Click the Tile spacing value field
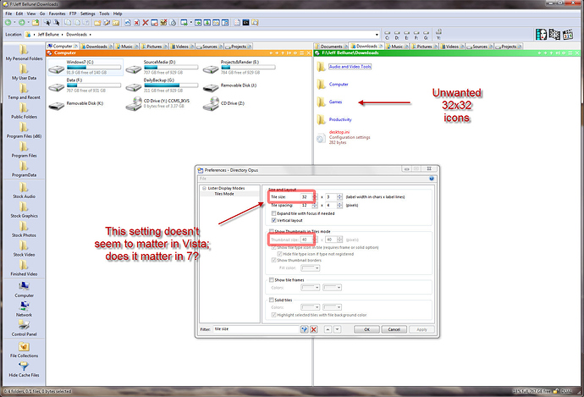 tap(306, 205)
